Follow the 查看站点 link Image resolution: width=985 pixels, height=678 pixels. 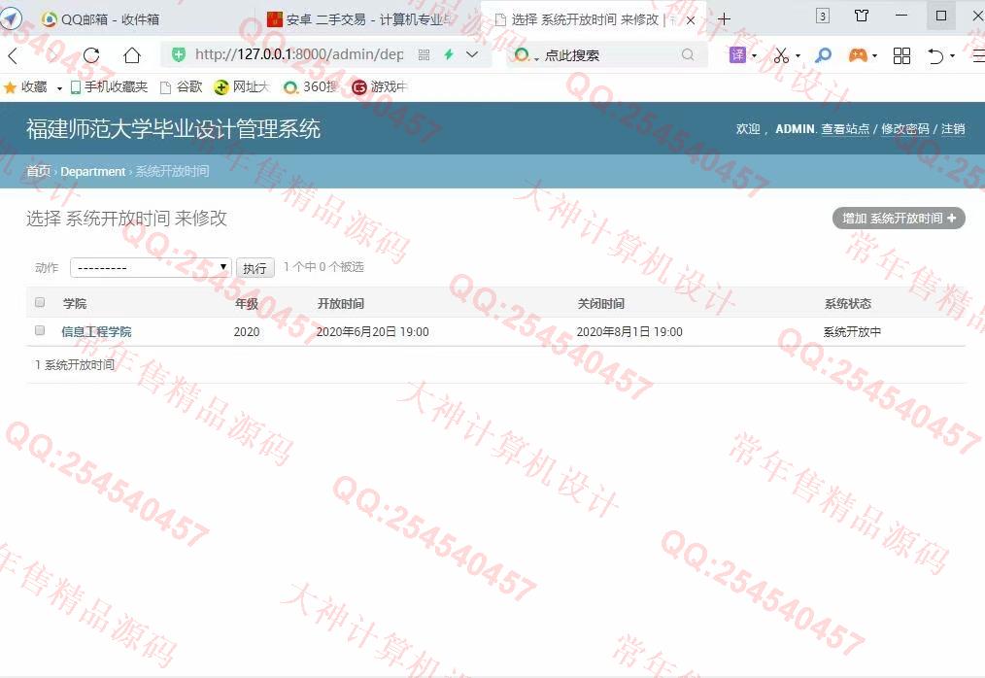(845, 129)
